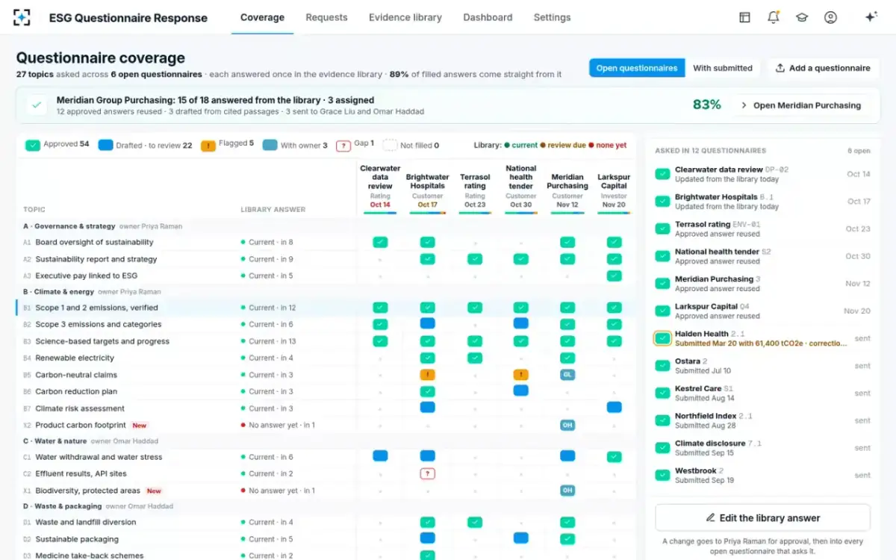Open the user profile icon
896x560 pixels.
830,17
